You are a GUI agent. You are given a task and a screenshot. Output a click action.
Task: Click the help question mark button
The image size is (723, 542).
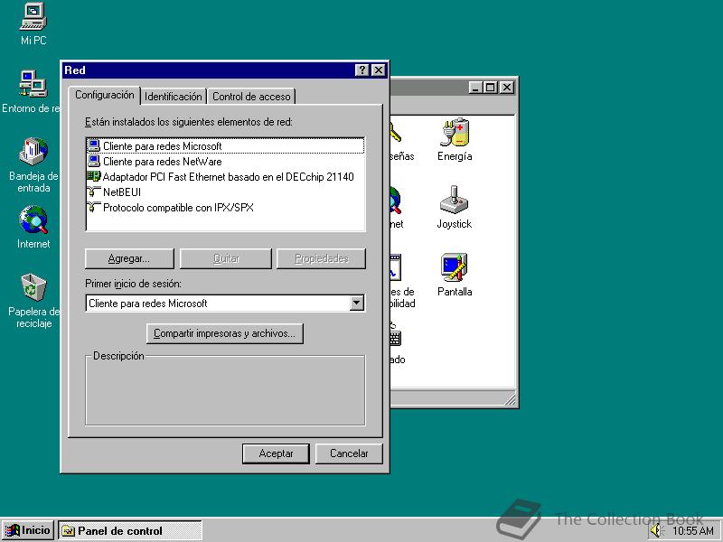tap(362, 70)
